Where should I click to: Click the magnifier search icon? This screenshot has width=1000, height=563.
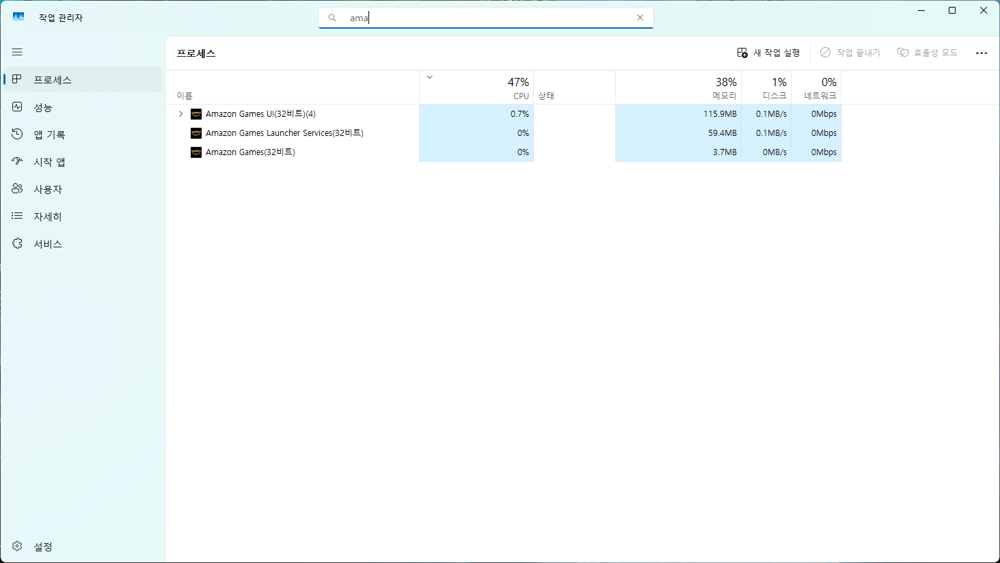click(332, 18)
